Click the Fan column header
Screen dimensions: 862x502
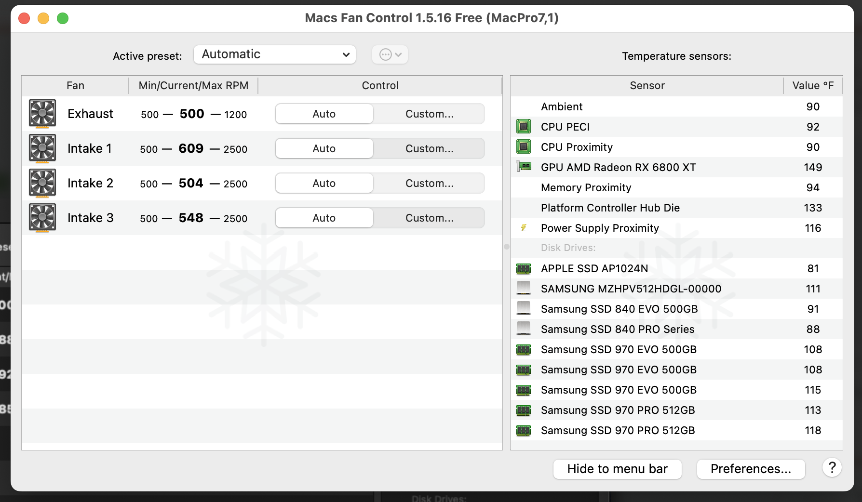[75, 85]
